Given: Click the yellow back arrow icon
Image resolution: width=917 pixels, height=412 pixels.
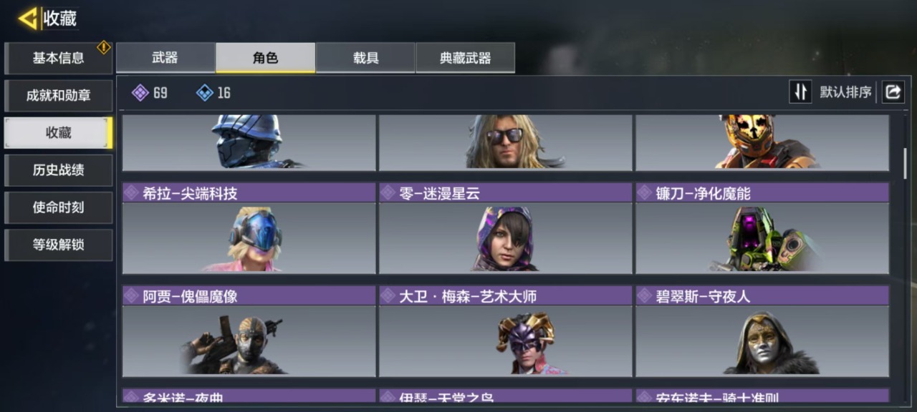Looking at the screenshot, I should [x=27, y=18].
